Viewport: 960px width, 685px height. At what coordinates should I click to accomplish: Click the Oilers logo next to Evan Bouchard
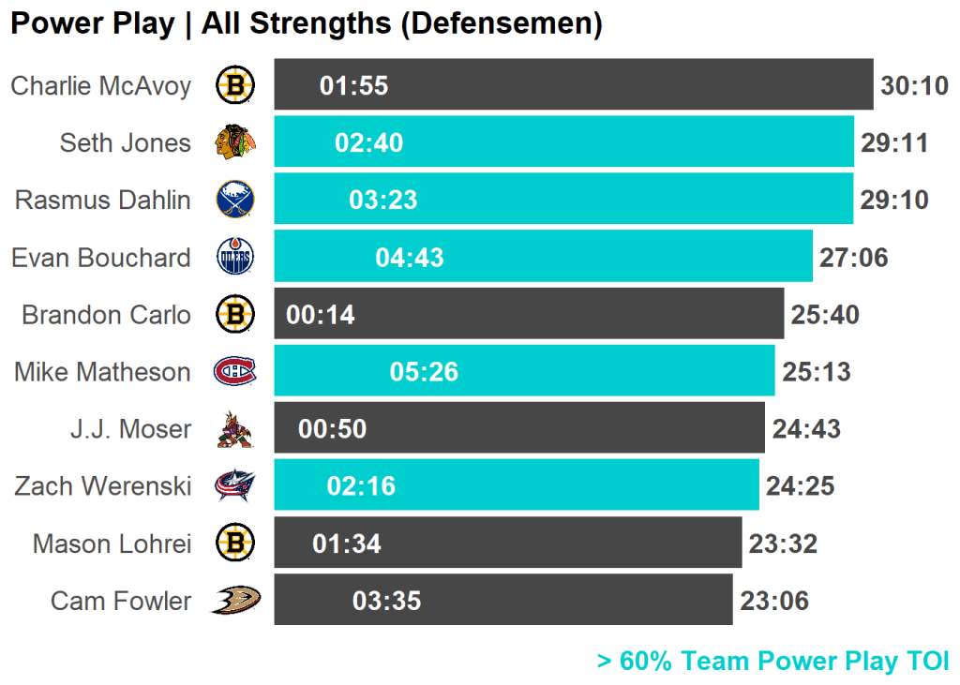click(234, 258)
